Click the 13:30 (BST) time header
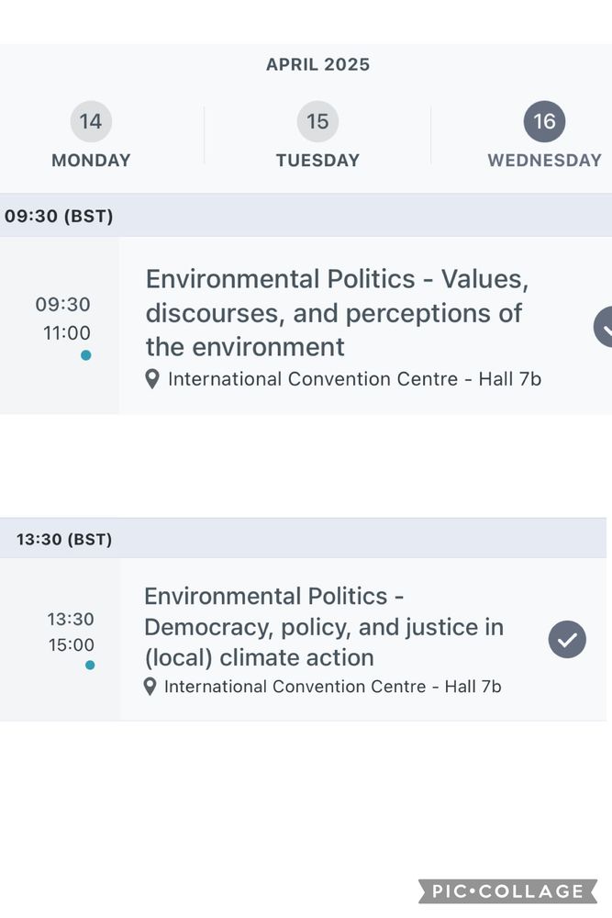 (64, 539)
